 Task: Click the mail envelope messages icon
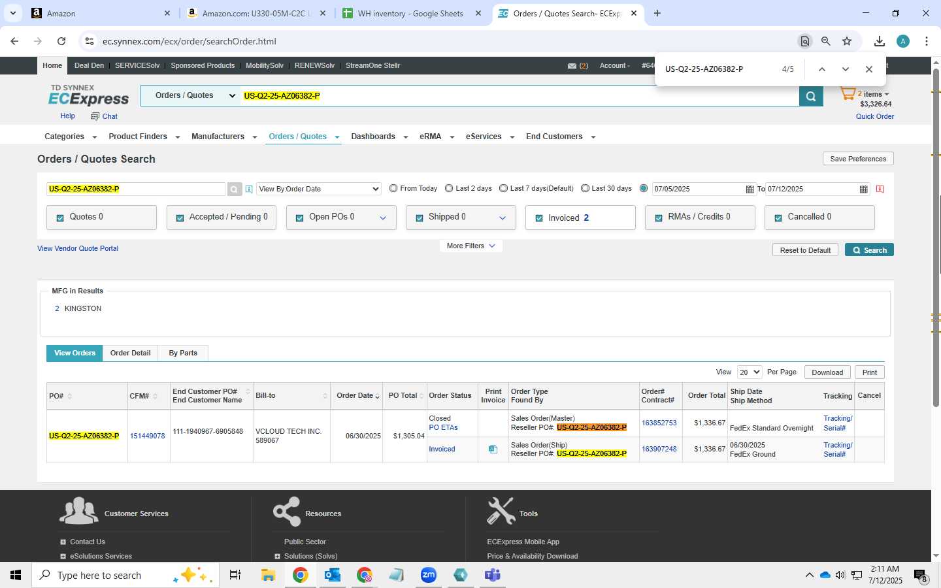(572, 66)
